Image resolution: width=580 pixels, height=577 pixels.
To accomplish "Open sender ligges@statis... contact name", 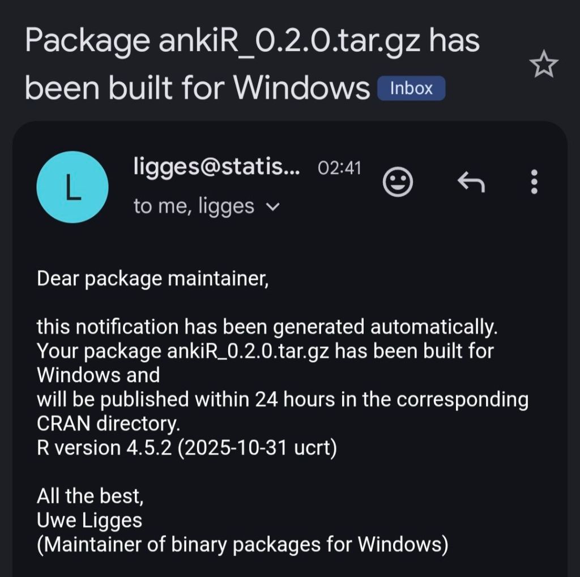I will pyautogui.click(x=217, y=167).
